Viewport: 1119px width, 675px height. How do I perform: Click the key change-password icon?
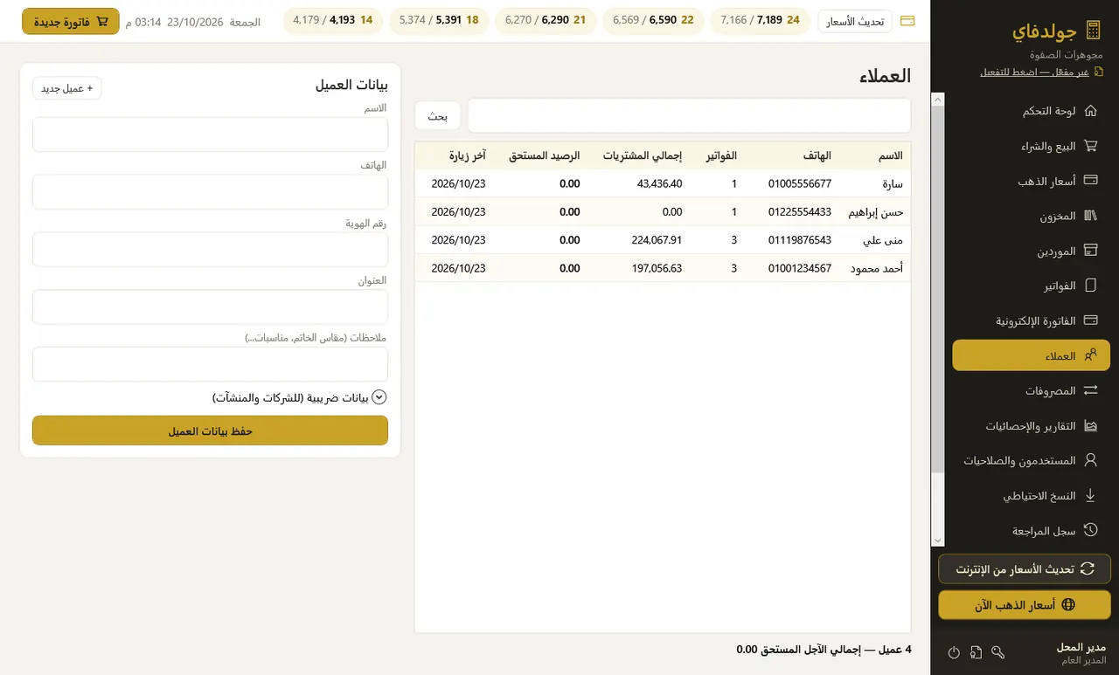tap(998, 652)
